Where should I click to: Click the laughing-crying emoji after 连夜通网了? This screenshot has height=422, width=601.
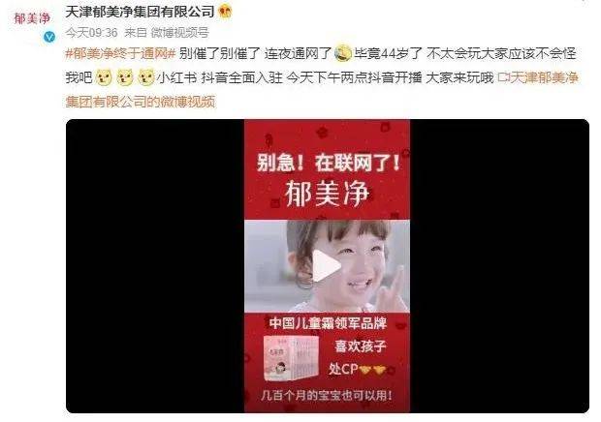[x=342, y=53]
